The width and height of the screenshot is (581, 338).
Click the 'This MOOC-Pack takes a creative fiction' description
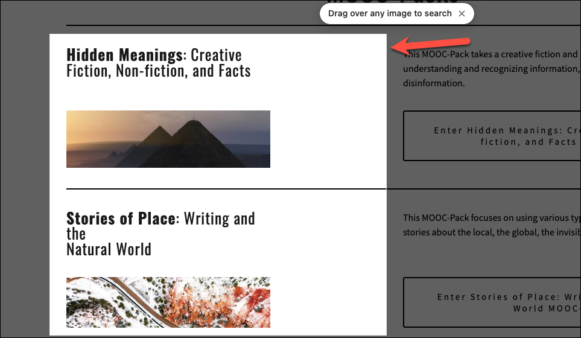coord(492,54)
